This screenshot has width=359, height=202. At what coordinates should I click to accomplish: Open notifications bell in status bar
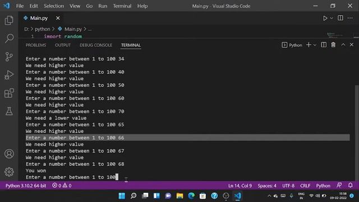[x=350, y=185]
